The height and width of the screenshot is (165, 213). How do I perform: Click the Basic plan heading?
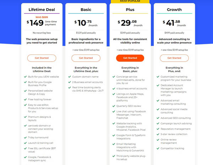pyautogui.click(x=86, y=10)
